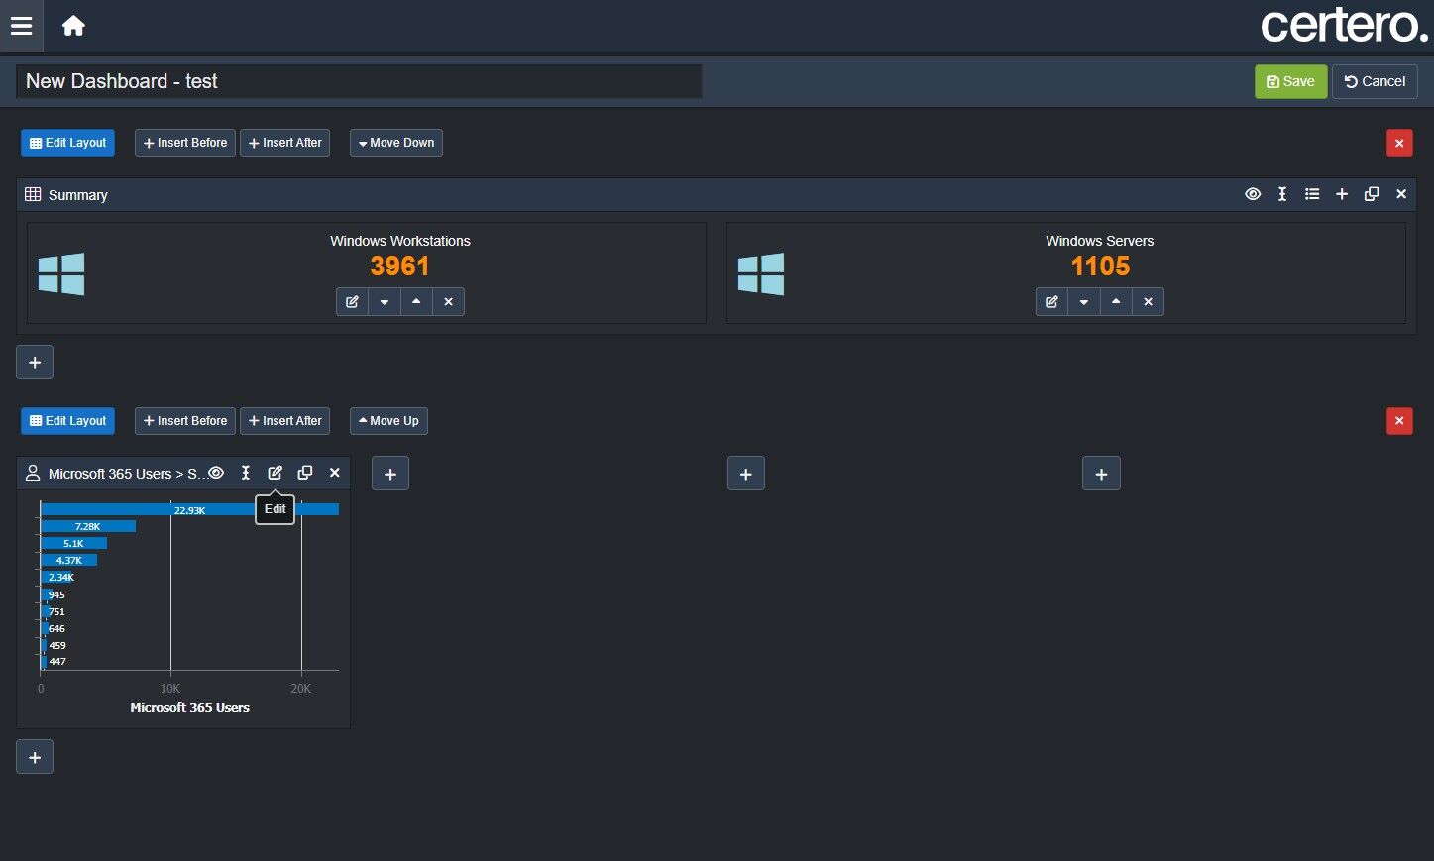Image resolution: width=1434 pixels, height=861 pixels.
Task: Click Insert Before next to Move Up
Action: pos(185,421)
